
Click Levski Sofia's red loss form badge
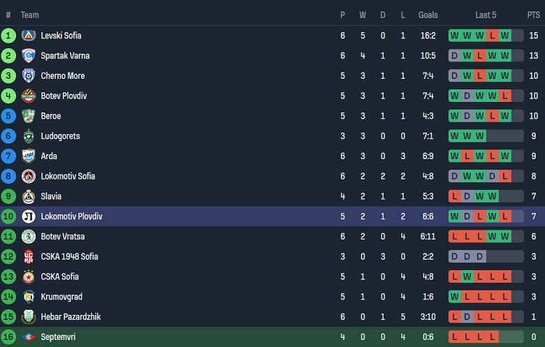pyautogui.click(x=493, y=36)
